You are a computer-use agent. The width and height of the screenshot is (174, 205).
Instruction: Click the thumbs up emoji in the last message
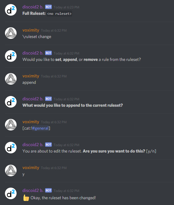(x=26, y=198)
